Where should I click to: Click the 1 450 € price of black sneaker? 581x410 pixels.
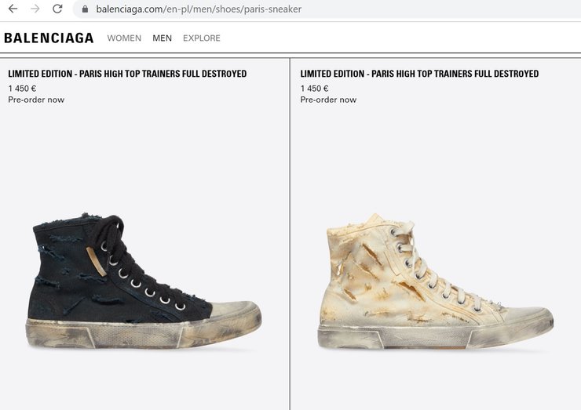pyautogui.click(x=22, y=89)
